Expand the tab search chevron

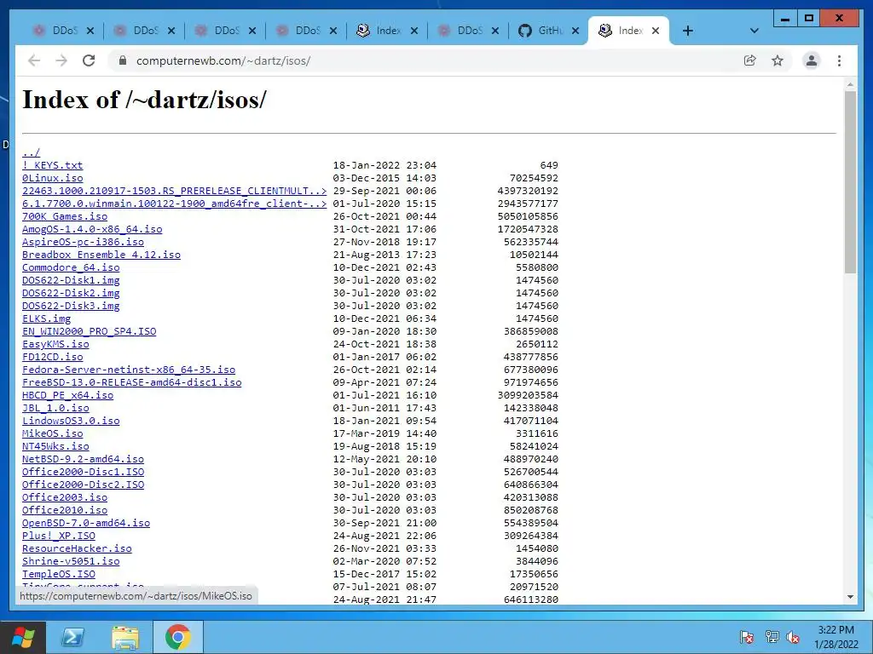(x=754, y=31)
